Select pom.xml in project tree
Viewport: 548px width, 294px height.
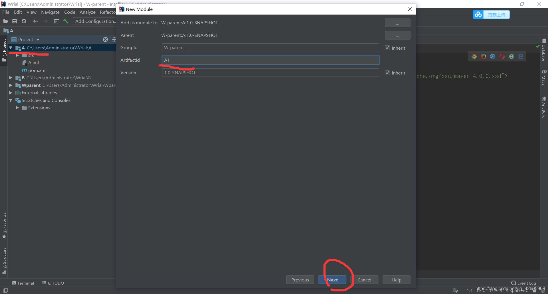pyautogui.click(x=34, y=70)
